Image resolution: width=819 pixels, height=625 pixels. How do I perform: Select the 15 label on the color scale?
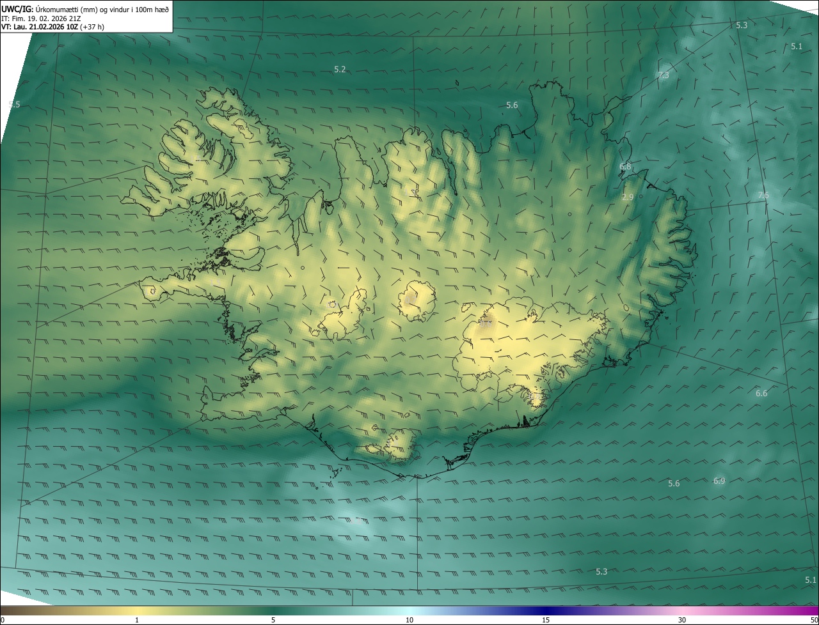point(546,620)
